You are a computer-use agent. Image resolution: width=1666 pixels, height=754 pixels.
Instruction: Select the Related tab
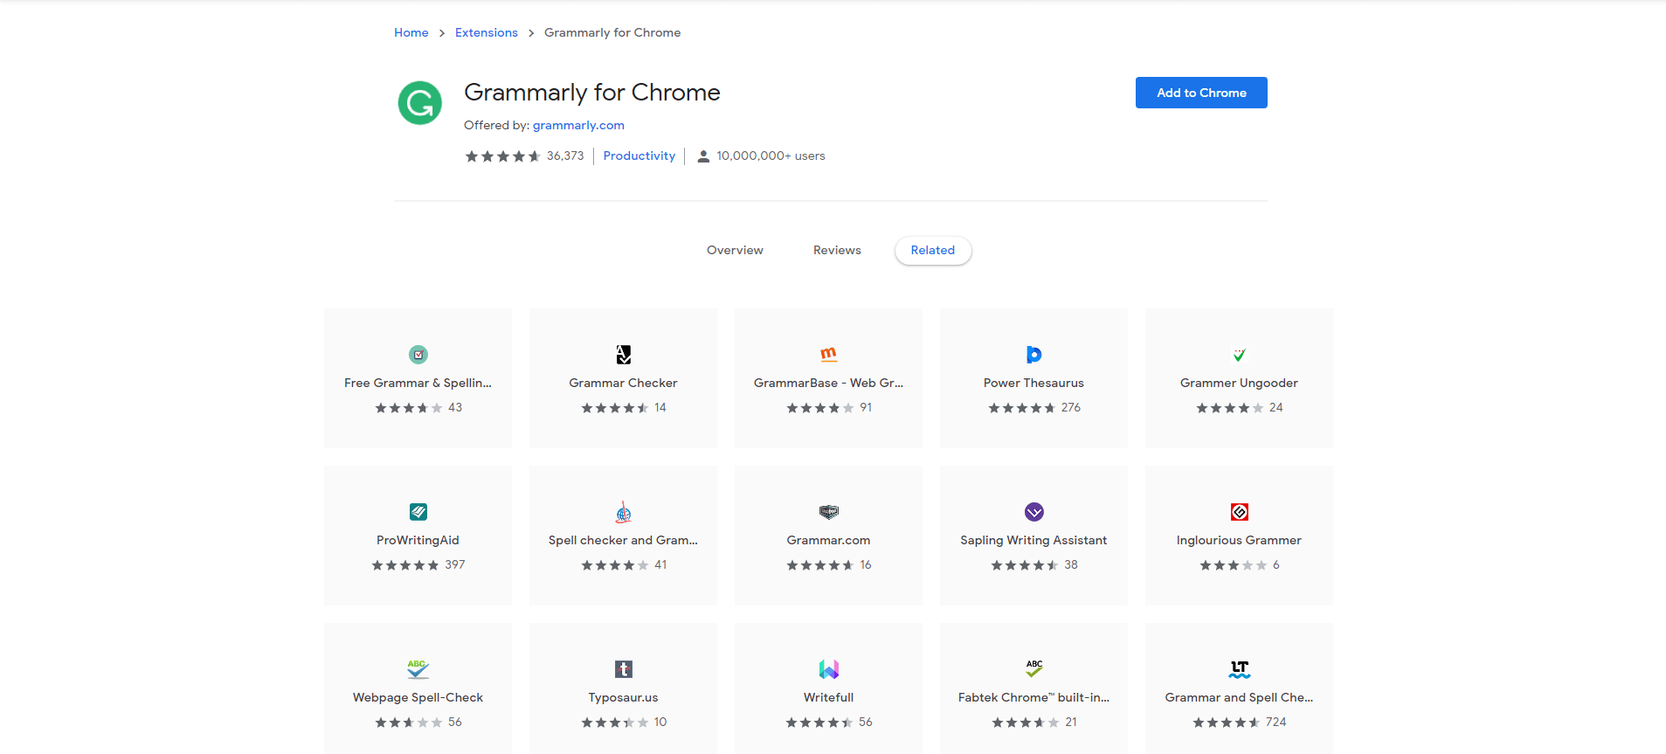933,250
